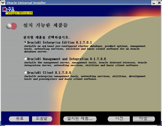Close the Oracle Universal Installer window

pyautogui.click(x=159, y=3)
